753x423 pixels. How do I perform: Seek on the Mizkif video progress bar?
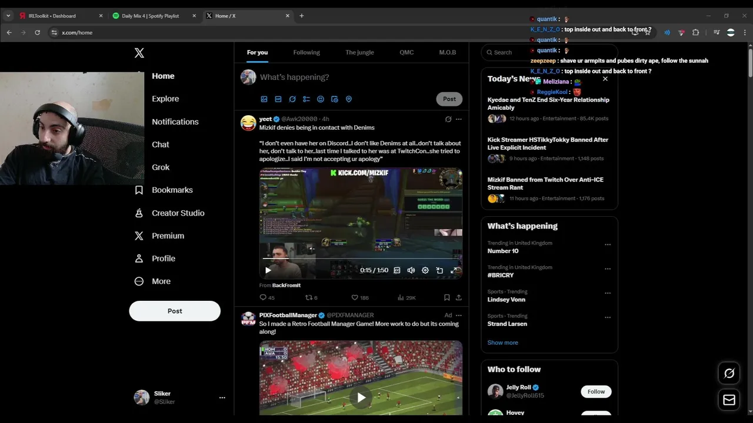point(361,258)
